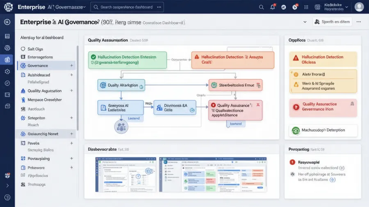Click the search dashboard input field
Screen dimensions: 369x207
(127, 7)
